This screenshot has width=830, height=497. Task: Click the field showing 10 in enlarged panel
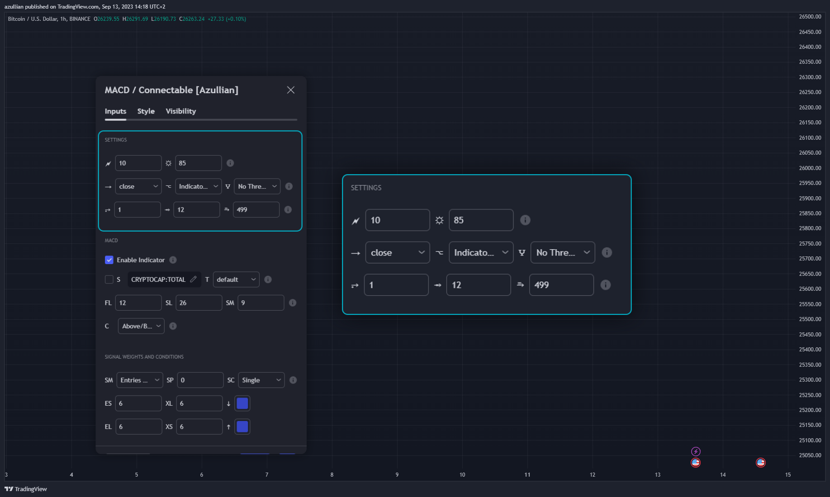[398, 220]
